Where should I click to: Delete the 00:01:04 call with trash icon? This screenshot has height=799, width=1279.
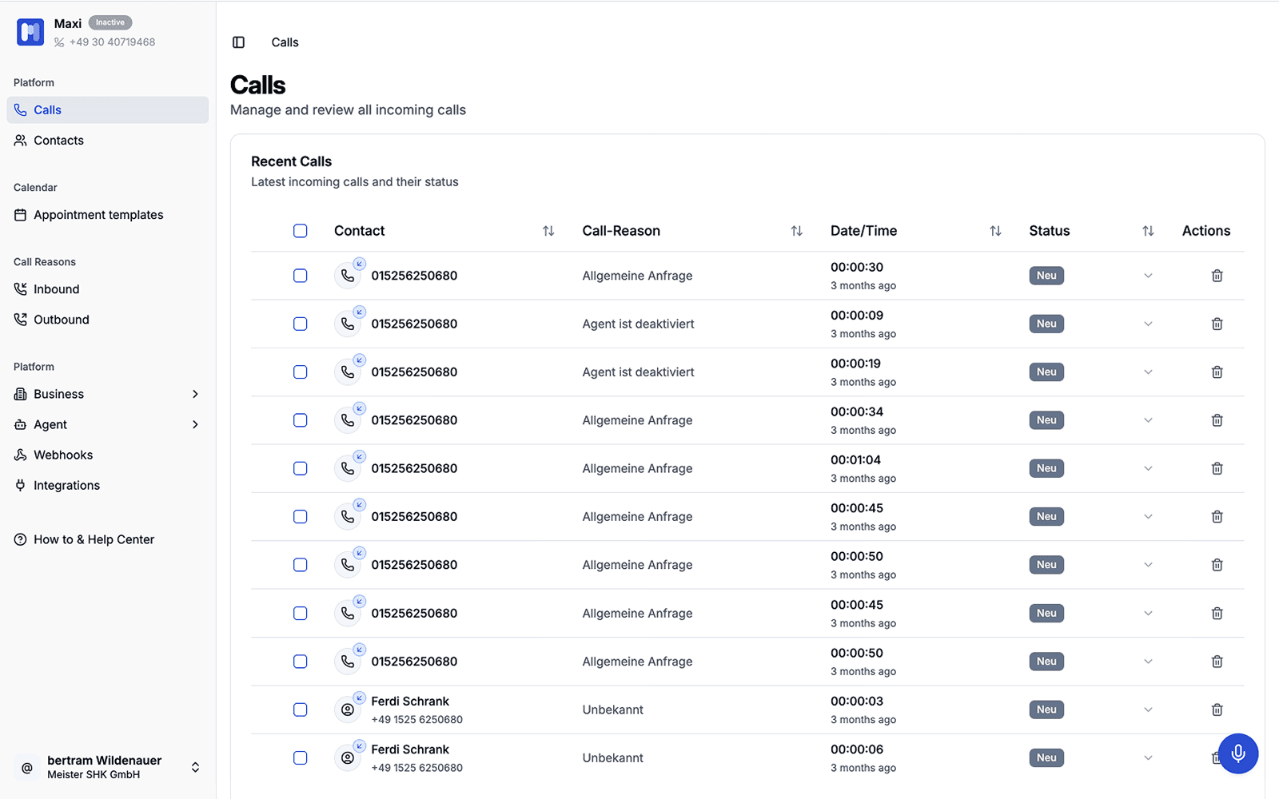1217,468
